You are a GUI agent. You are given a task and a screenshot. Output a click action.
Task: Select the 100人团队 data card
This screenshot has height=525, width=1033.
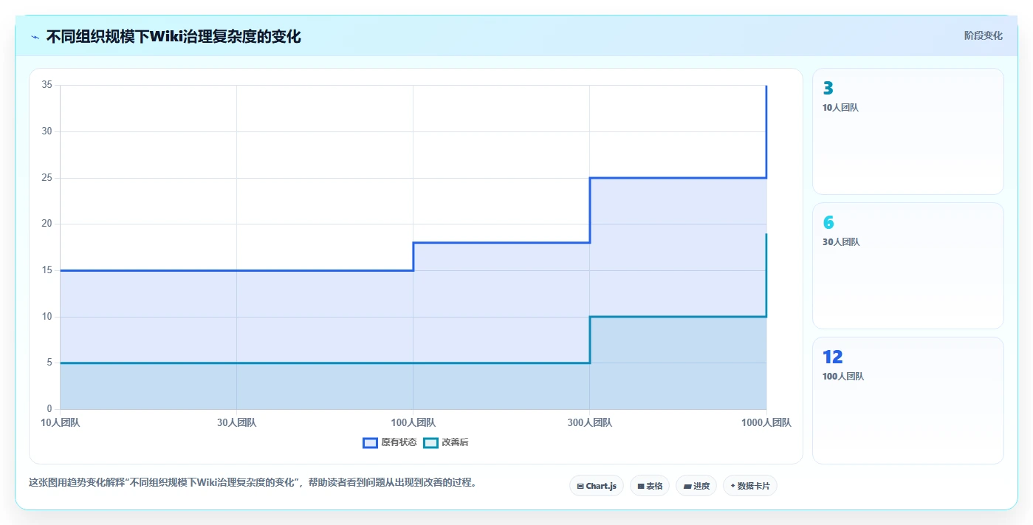click(908, 400)
